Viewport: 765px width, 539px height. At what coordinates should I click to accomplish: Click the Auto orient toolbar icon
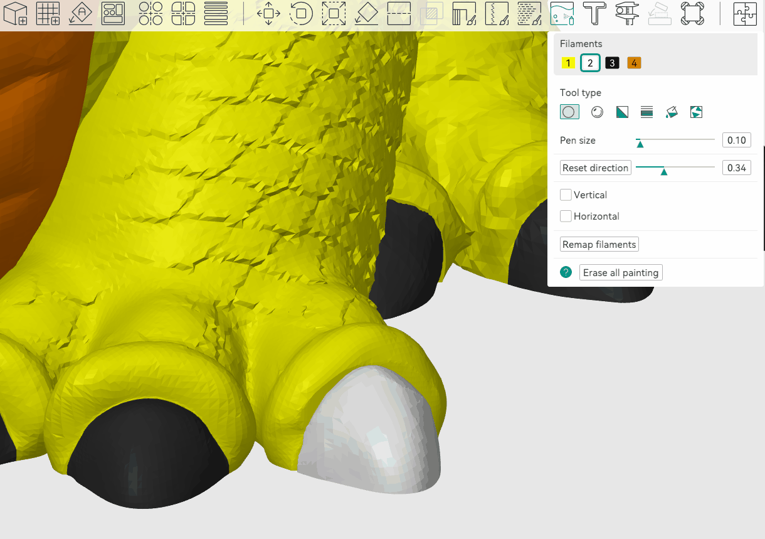(x=80, y=13)
